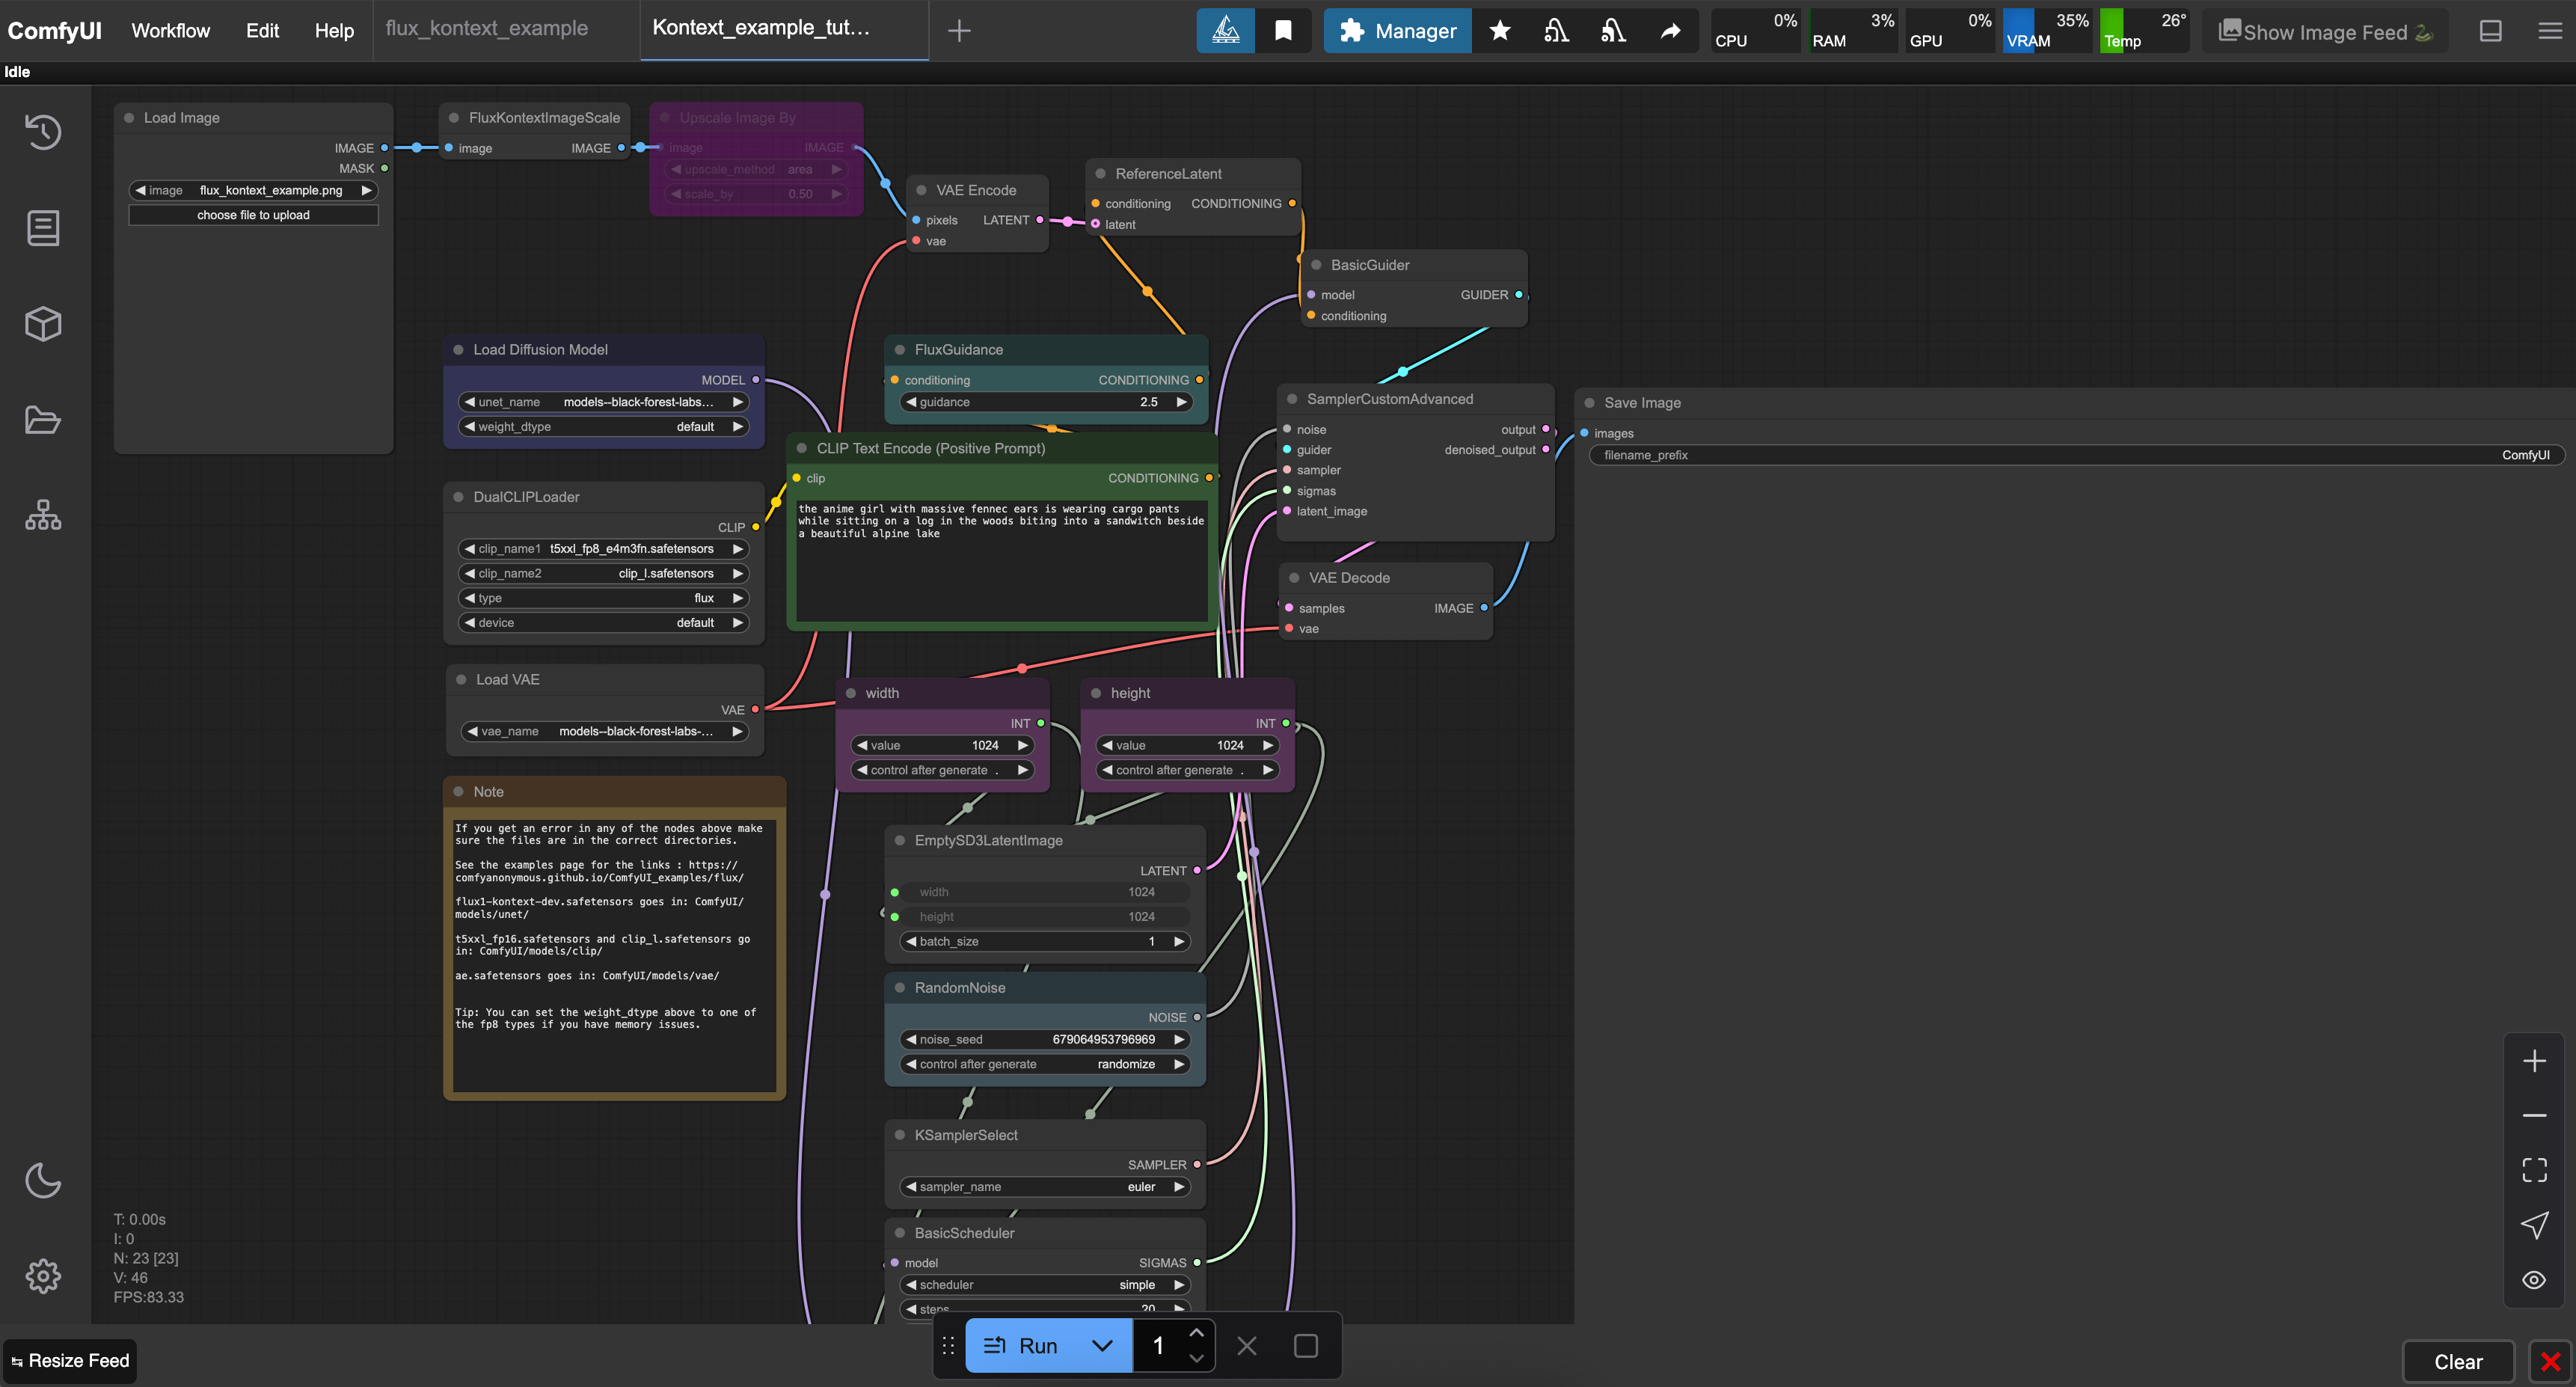Open the scheduler simple dropdown
The image size is (2576, 1387).
[1045, 1285]
